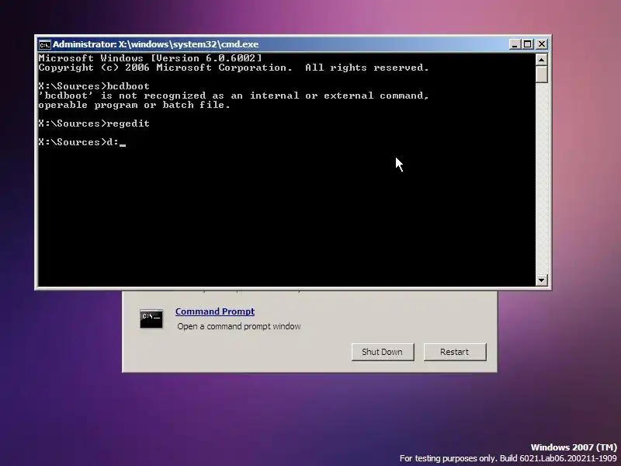The width and height of the screenshot is (621, 466).
Task: Click the 'X:\Sources>d:' prompt line
Action: pos(82,142)
